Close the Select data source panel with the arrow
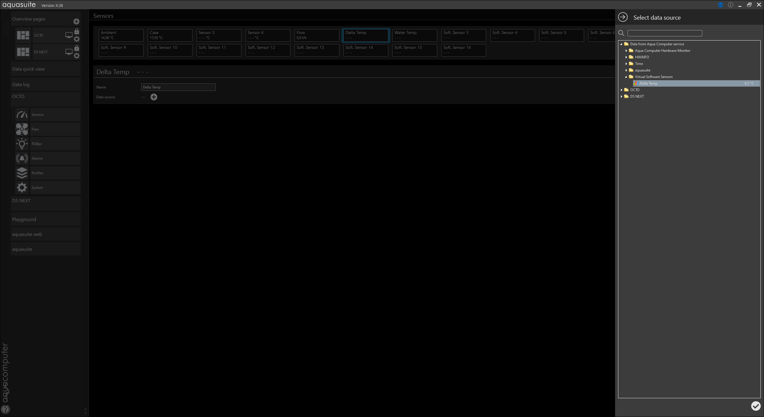 (623, 17)
